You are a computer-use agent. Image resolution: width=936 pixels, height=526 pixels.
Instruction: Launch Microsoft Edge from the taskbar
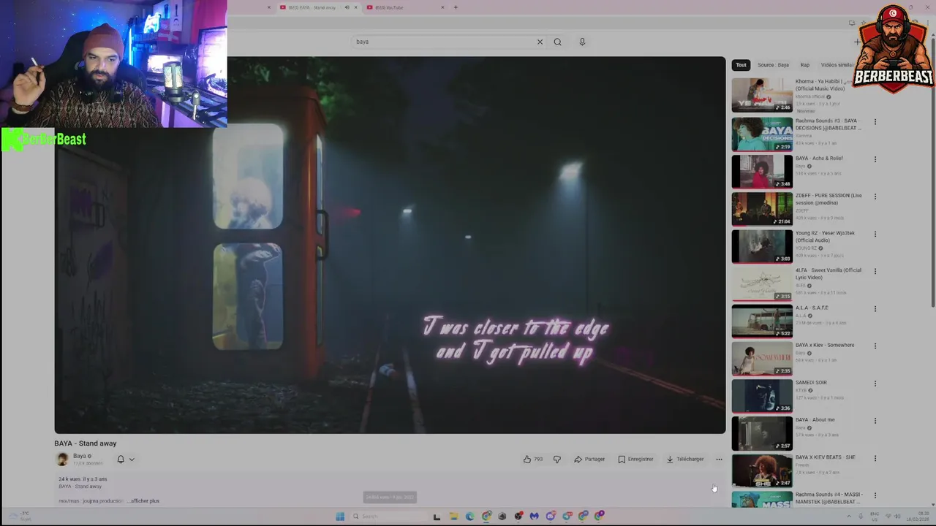click(469, 517)
